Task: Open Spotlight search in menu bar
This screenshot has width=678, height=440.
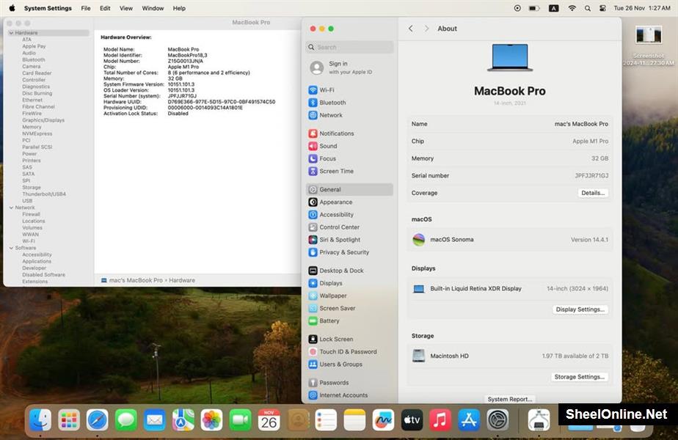Action: 587,8
